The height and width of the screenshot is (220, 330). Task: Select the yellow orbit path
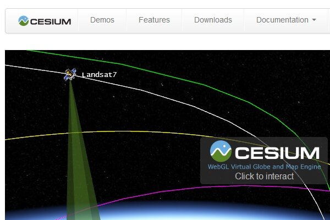127,131
